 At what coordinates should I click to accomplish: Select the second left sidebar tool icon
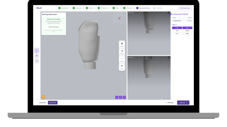tap(37, 56)
